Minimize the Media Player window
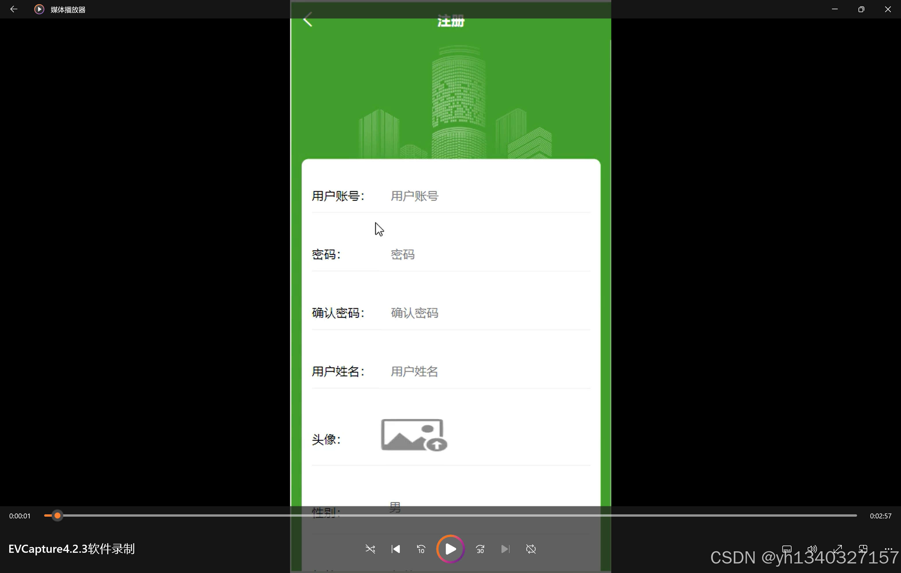The height and width of the screenshot is (573, 901). tap(835, 9)
